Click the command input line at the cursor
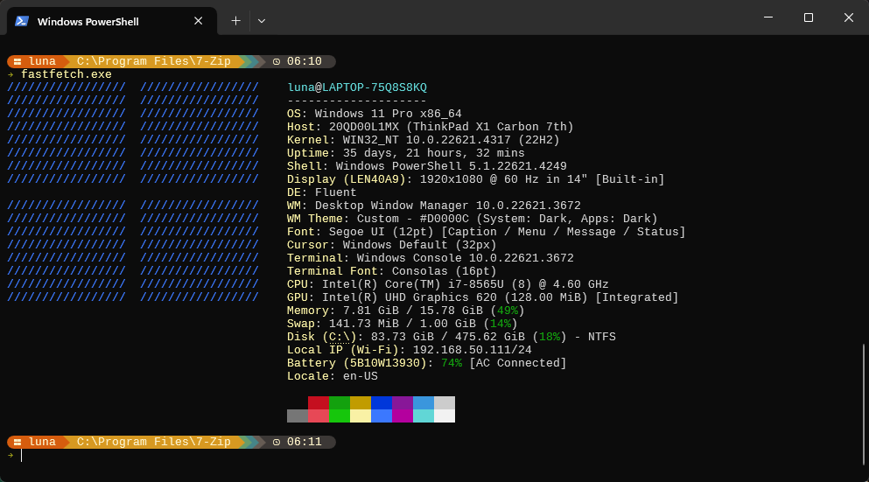 pyautogui.click(x=22, y=456)
